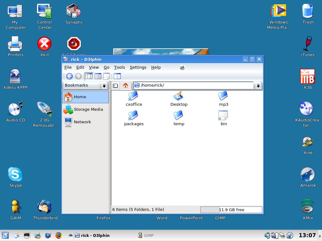Open Windows Media Player desktop icon
322x241 pixels.
tap(279, 17)
